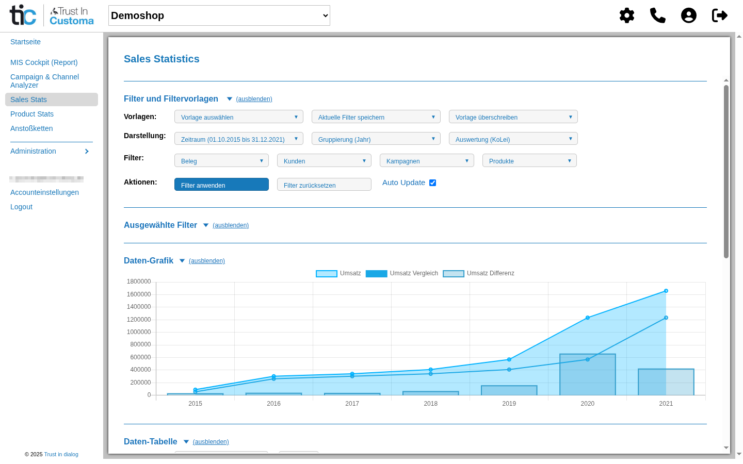The height and width of the screenshot is (464, 743).
Task: Open the settings gear icon
Action: tap(627, 15)
